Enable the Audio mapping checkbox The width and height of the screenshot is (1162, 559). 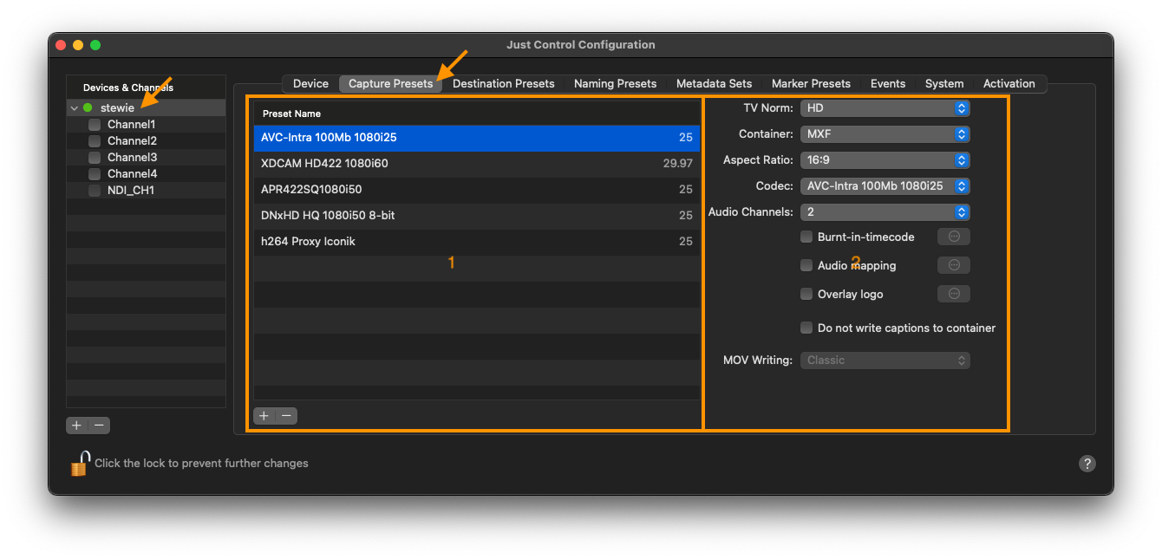click(x=806, y=265)
